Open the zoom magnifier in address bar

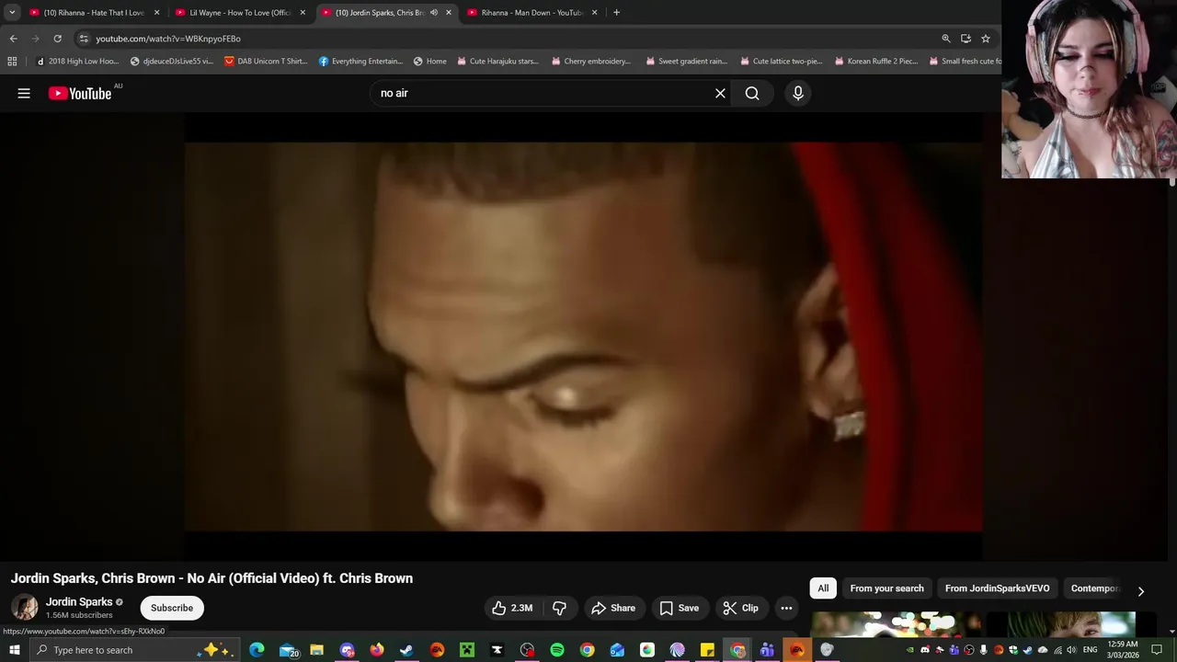[945, 39]
